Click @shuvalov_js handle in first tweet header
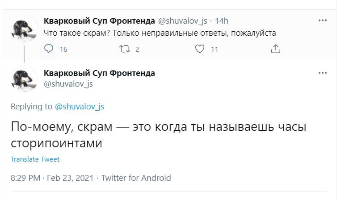The height and width of the screenshot is (200, 345). 183,21
